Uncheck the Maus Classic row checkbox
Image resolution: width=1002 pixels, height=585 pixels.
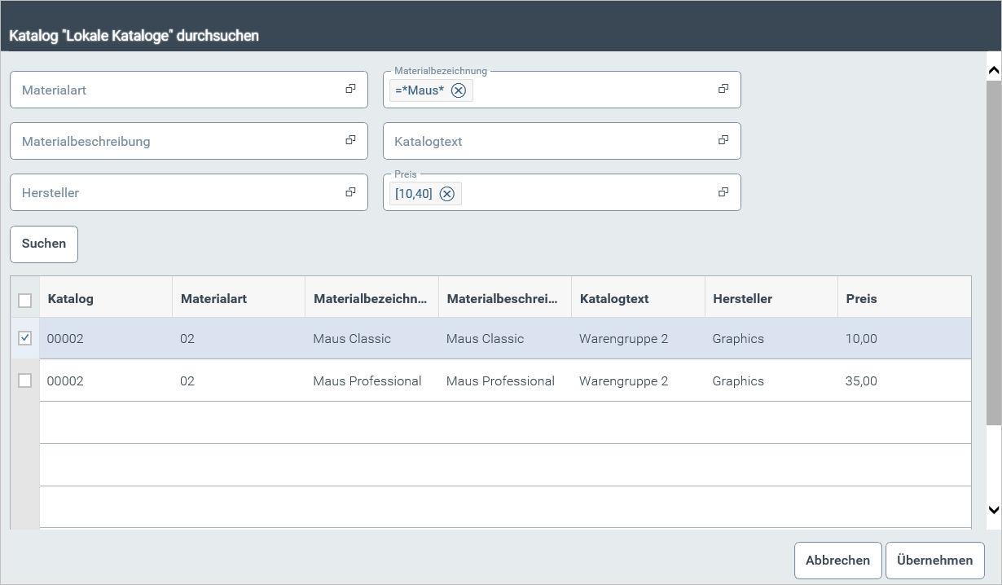(x=25, y=338)
